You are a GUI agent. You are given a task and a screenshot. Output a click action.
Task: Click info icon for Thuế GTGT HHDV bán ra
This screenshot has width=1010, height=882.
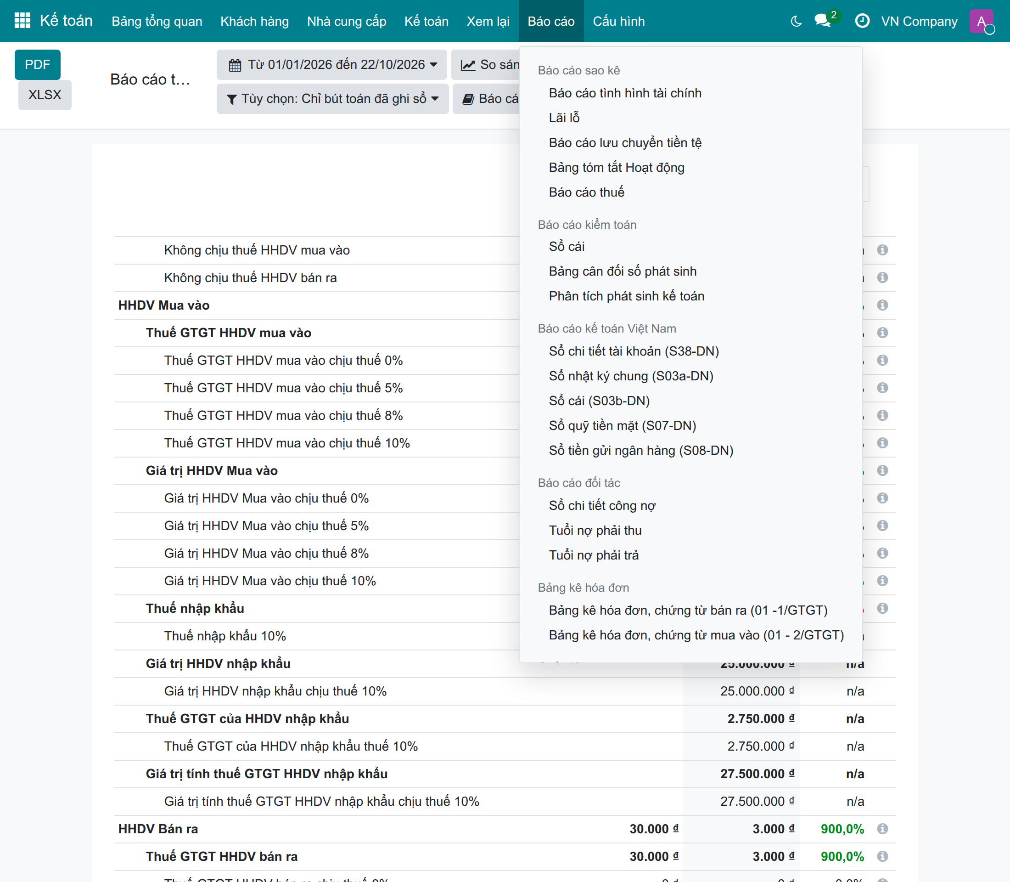tap(882, 856)
